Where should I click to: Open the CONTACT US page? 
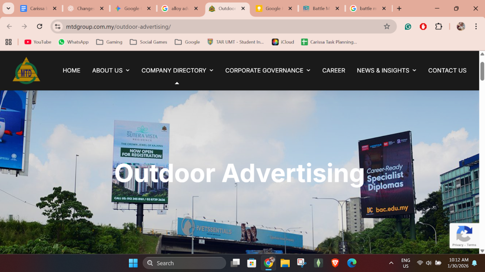click(x=447, y=71)
